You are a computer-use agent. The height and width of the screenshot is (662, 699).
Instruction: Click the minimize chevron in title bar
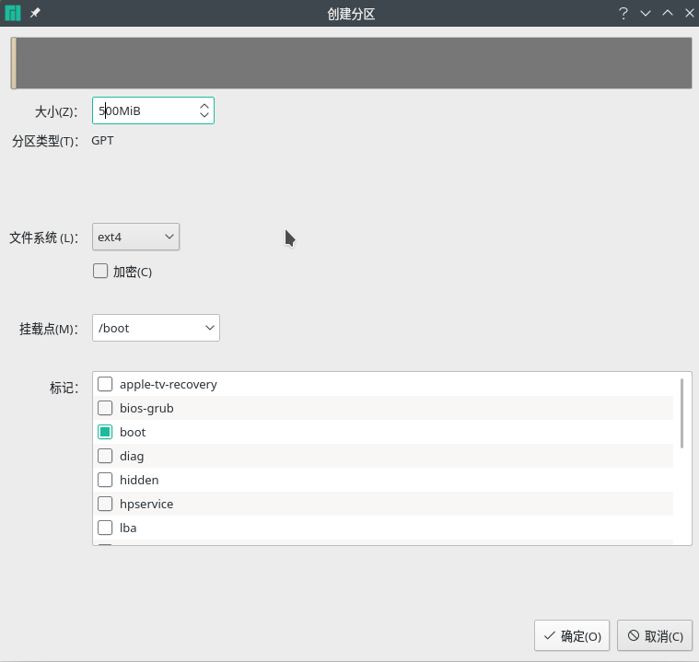(646, 14)
